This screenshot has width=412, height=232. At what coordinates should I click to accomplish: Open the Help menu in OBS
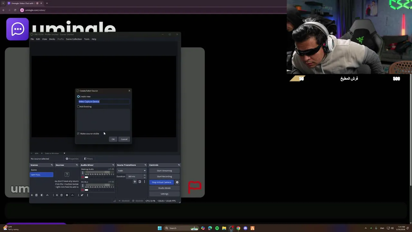point(94,39)
